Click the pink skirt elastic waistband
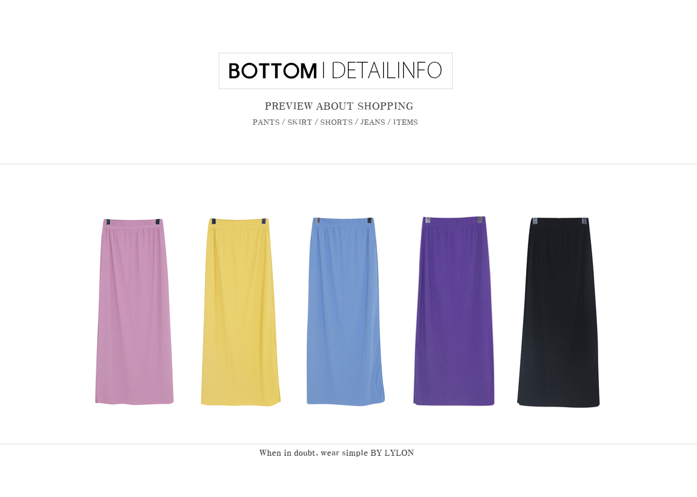The height and width of the screenshot is (497, 697). click(133, 223)
